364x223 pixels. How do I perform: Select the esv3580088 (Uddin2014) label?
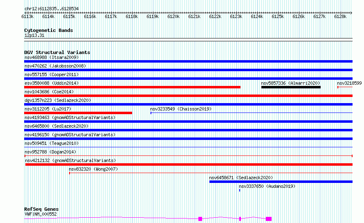52,83
